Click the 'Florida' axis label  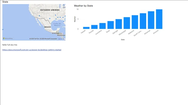(91, 32)
